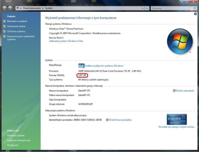Click shield icon beside Ochrona systemu
199x152 pixels.
(x=4, y=31)
